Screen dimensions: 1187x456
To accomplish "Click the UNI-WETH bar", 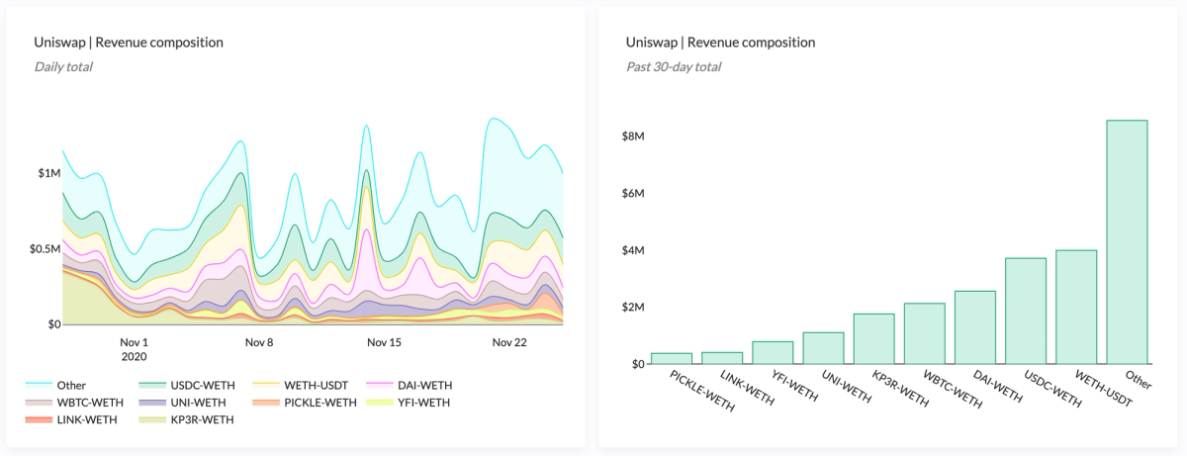I will [x=824, y=348].
